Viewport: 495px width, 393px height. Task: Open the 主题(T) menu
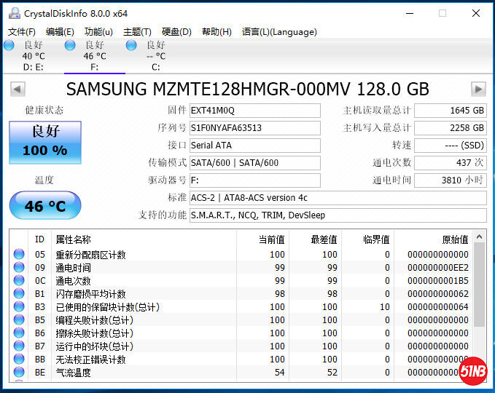pos(137,32)
